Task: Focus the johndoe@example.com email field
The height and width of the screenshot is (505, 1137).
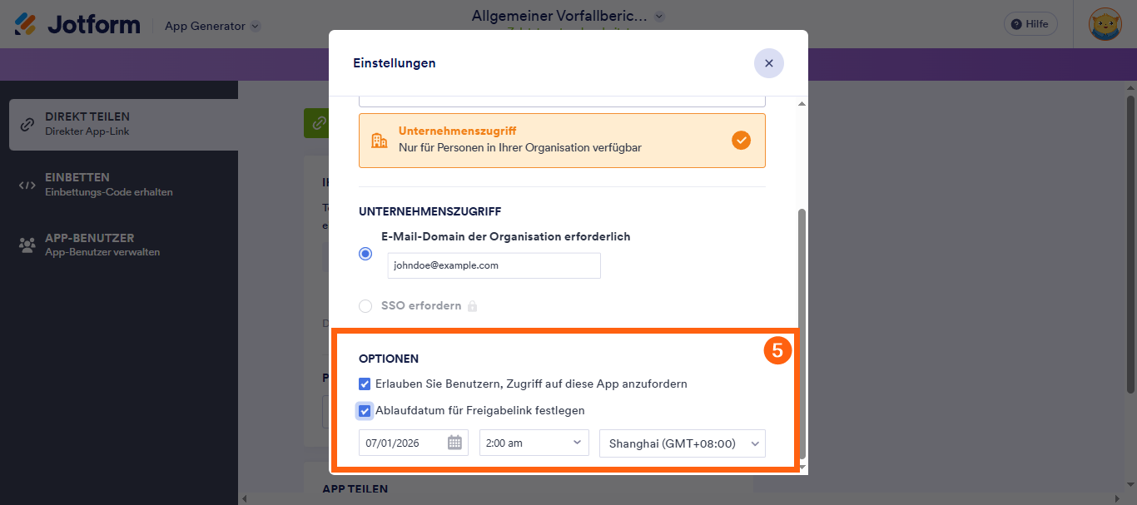Action: [494, 265]
